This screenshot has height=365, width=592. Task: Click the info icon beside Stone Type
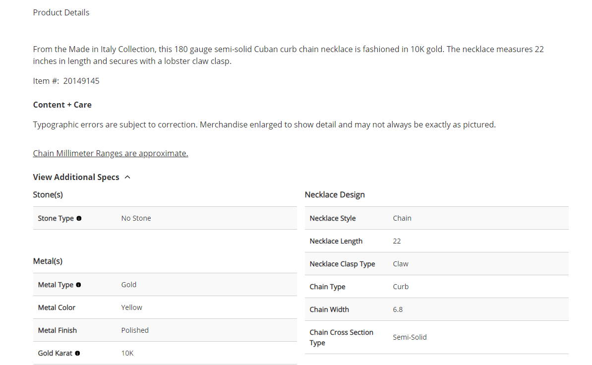[79, 218]
